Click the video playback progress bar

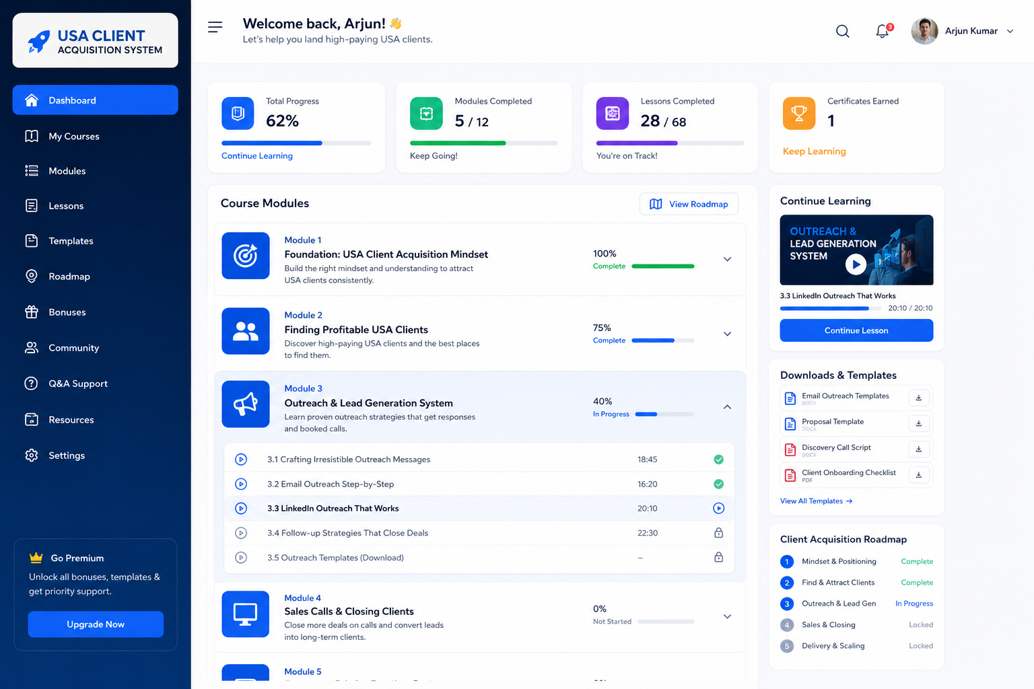(831, 308)
